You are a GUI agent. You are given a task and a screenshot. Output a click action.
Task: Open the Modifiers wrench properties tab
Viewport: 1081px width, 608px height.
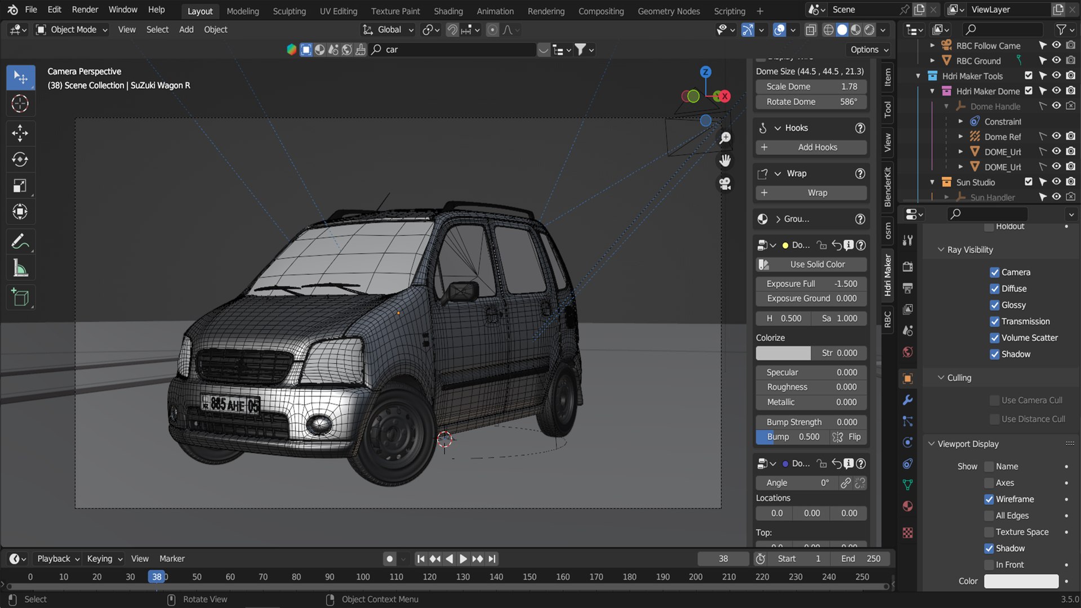tap(907, 400)
